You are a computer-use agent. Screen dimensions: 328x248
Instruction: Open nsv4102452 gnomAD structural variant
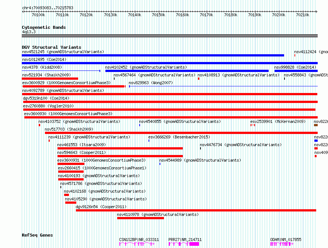click(x=146, y=67)
